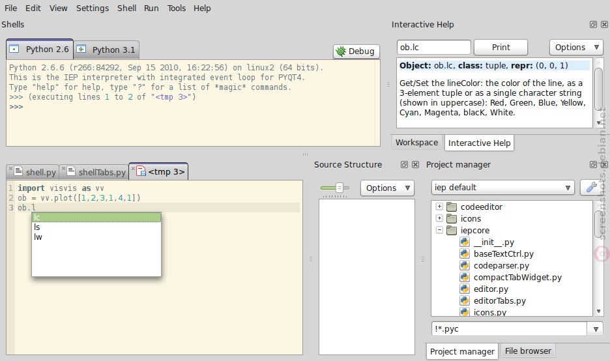Click the Python icon beside editor.py
Screen dimensions: 610x361
[x=465, y=289]
